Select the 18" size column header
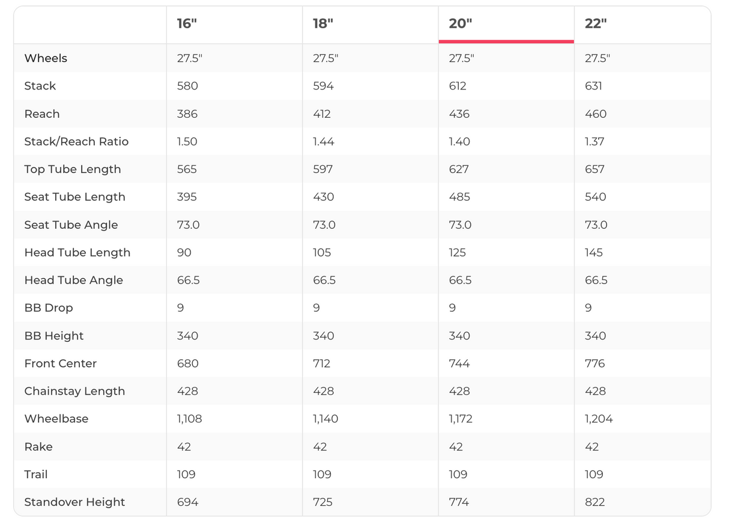729x528 pixels. 323,24
